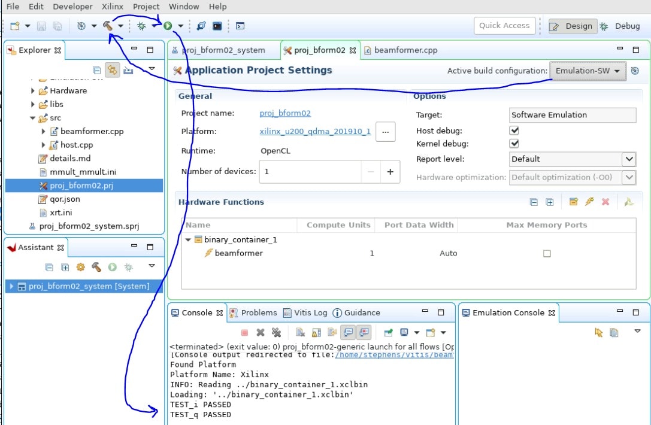The height and width of the screenshot is (425, 651).
Task: Select xrt.ini file in Explorer
Action: point(56,212)
